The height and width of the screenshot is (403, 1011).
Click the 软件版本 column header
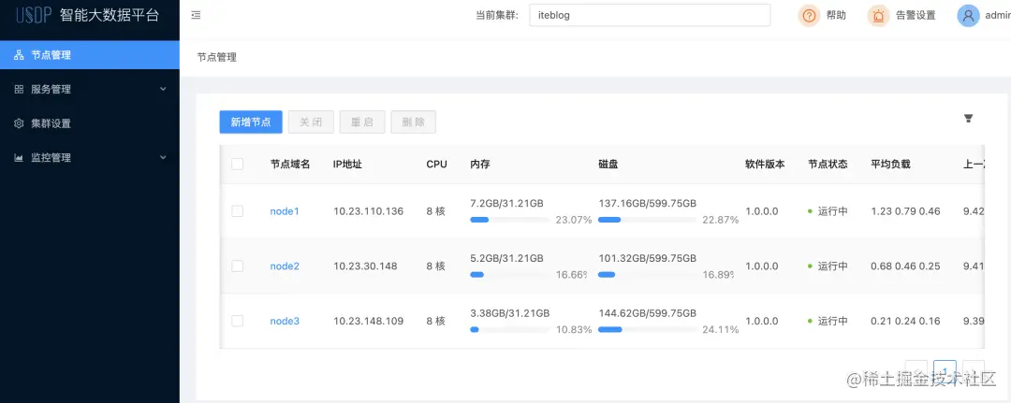[766, 165]
